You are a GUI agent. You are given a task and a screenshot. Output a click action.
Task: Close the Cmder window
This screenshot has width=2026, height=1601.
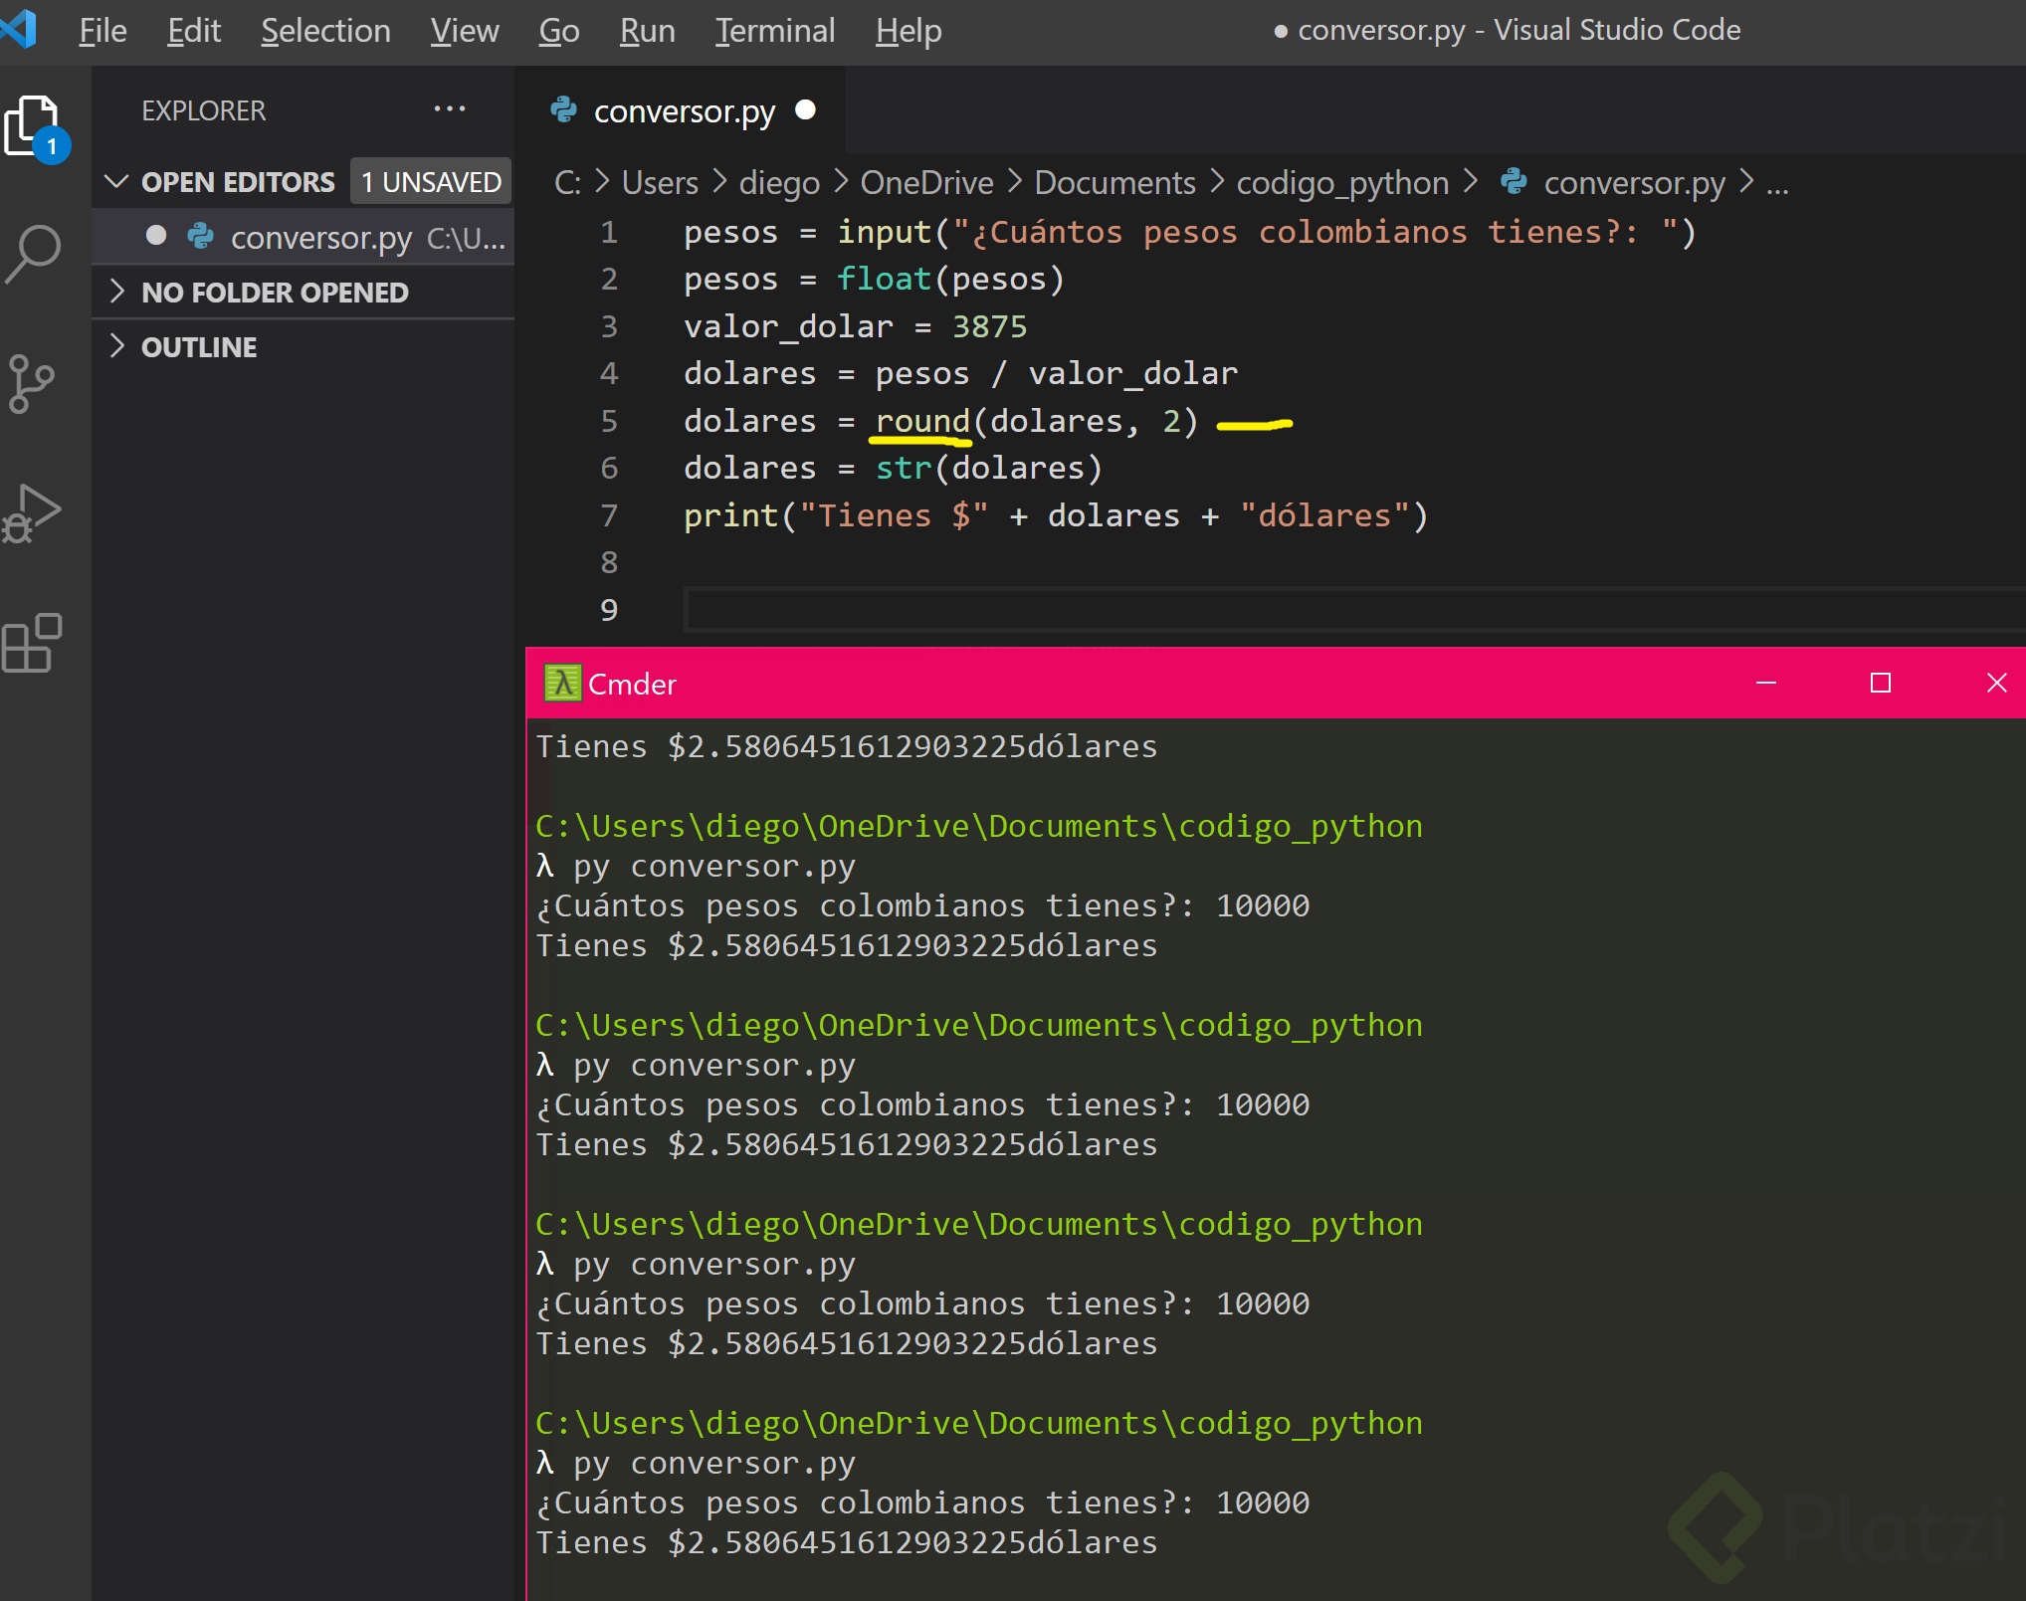1996,683
